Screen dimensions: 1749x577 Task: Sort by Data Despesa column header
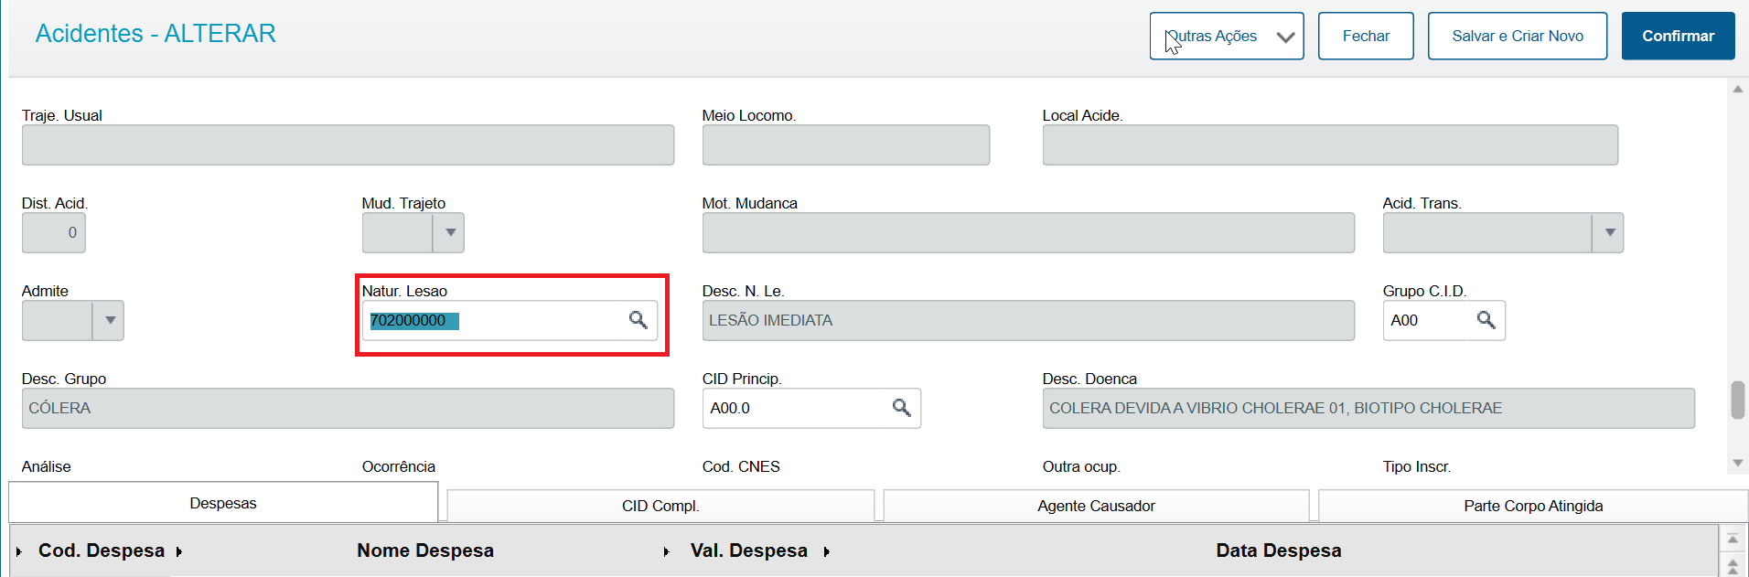point(1279,550)
